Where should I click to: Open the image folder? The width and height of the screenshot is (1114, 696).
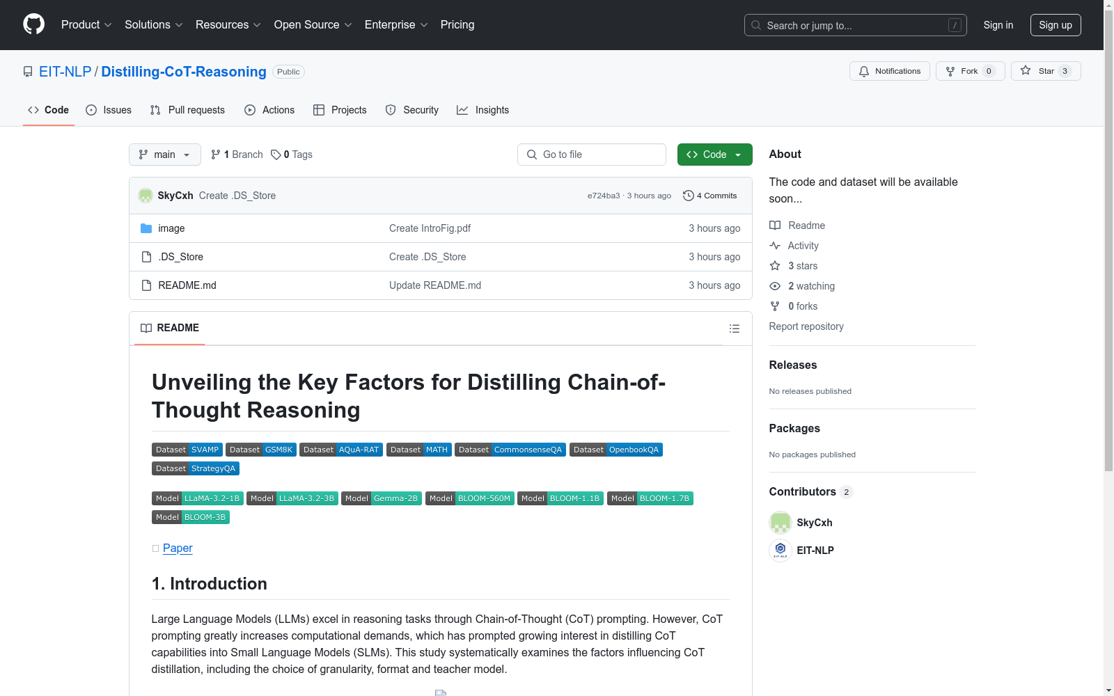(x=171, y=228)
